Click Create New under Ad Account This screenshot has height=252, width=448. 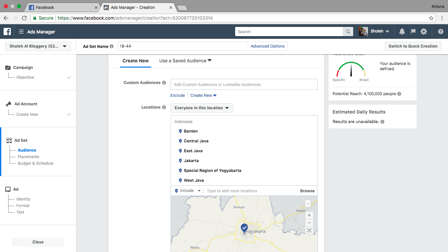pos(27,115)
